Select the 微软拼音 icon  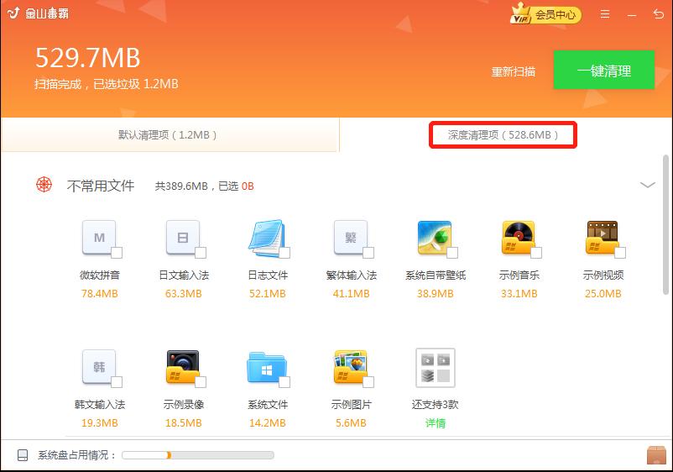click(x=100, y=237)
